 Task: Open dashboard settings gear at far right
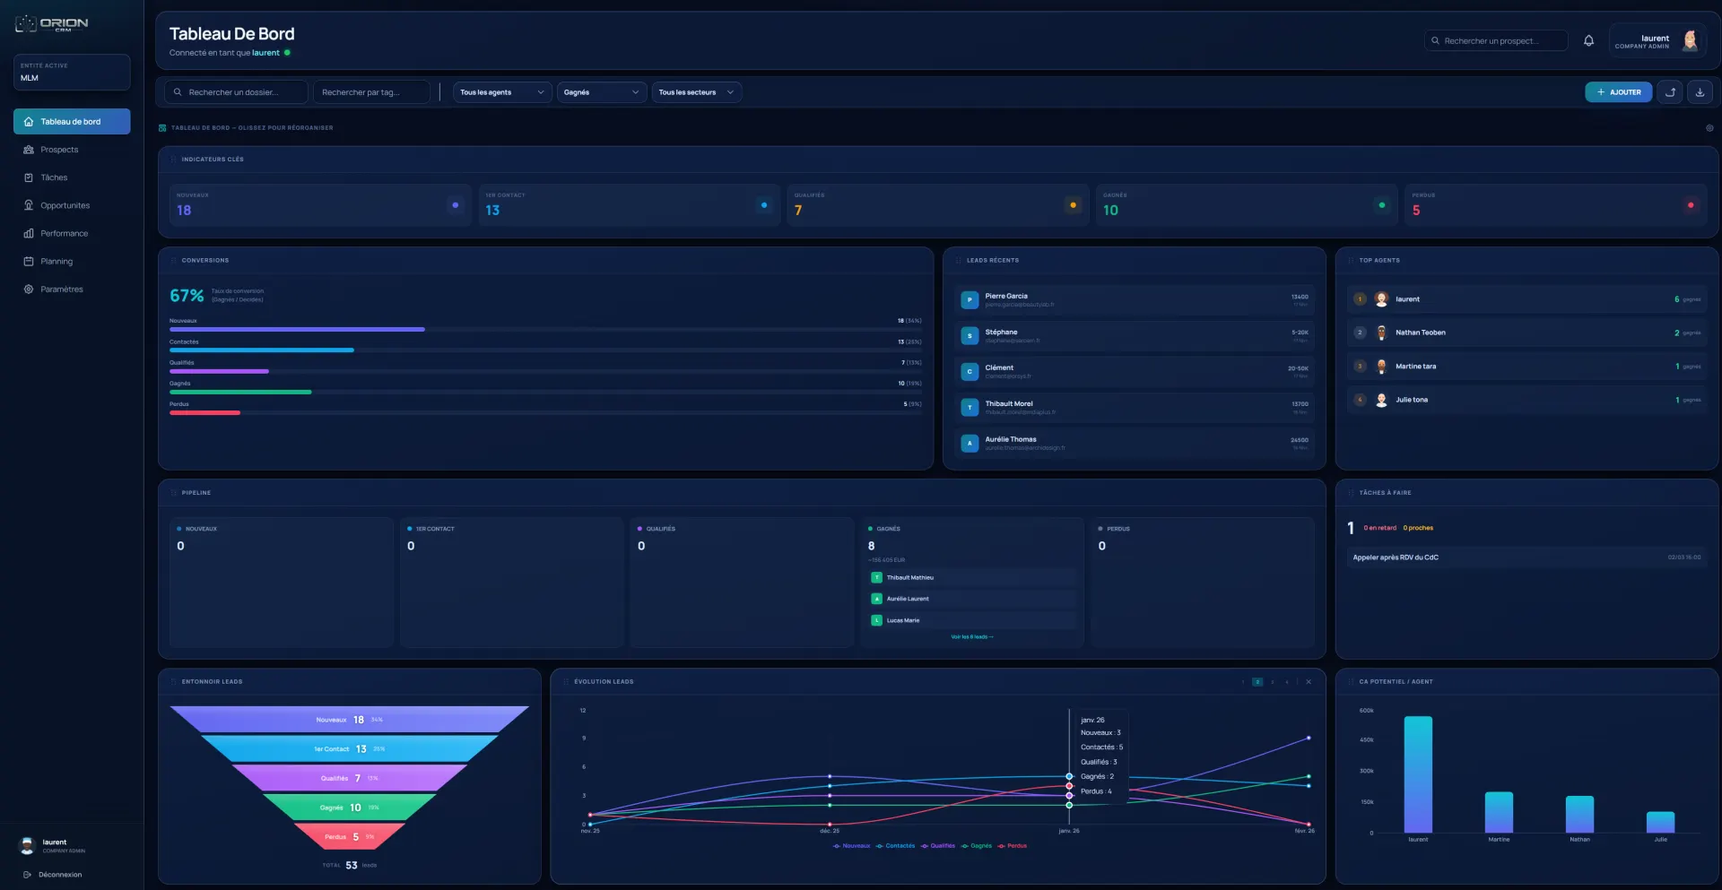[1709, 128]
